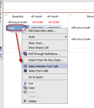
Task: Select Cut from context menu
Action: click(x=45, y=83)
